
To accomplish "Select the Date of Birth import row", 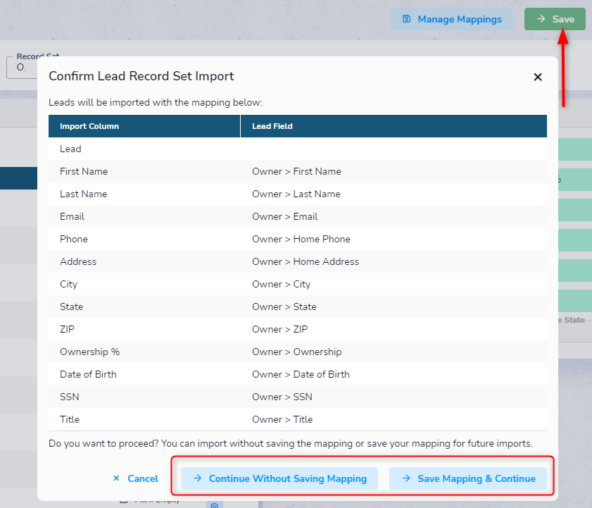I will tap(298, 374).
